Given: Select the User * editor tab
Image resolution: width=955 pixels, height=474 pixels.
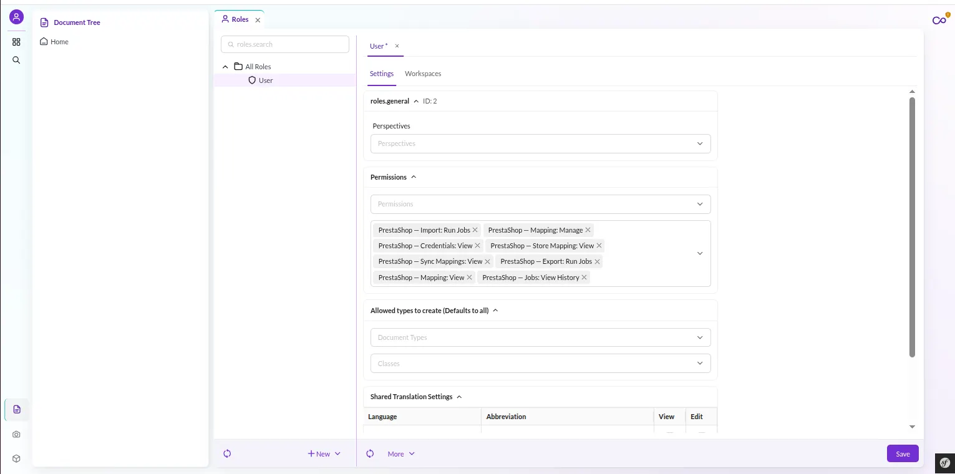Looking at the screenshot, I should pyautogui.click(x=379, y=46).
